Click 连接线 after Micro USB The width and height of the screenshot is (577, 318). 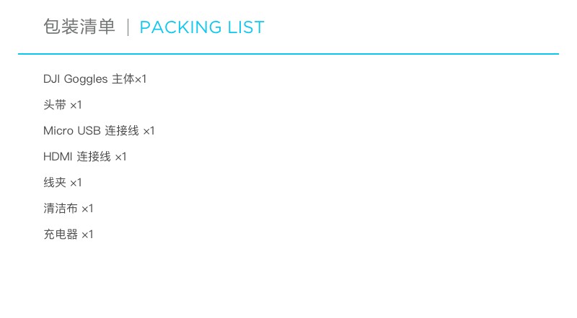coord(122,131)
